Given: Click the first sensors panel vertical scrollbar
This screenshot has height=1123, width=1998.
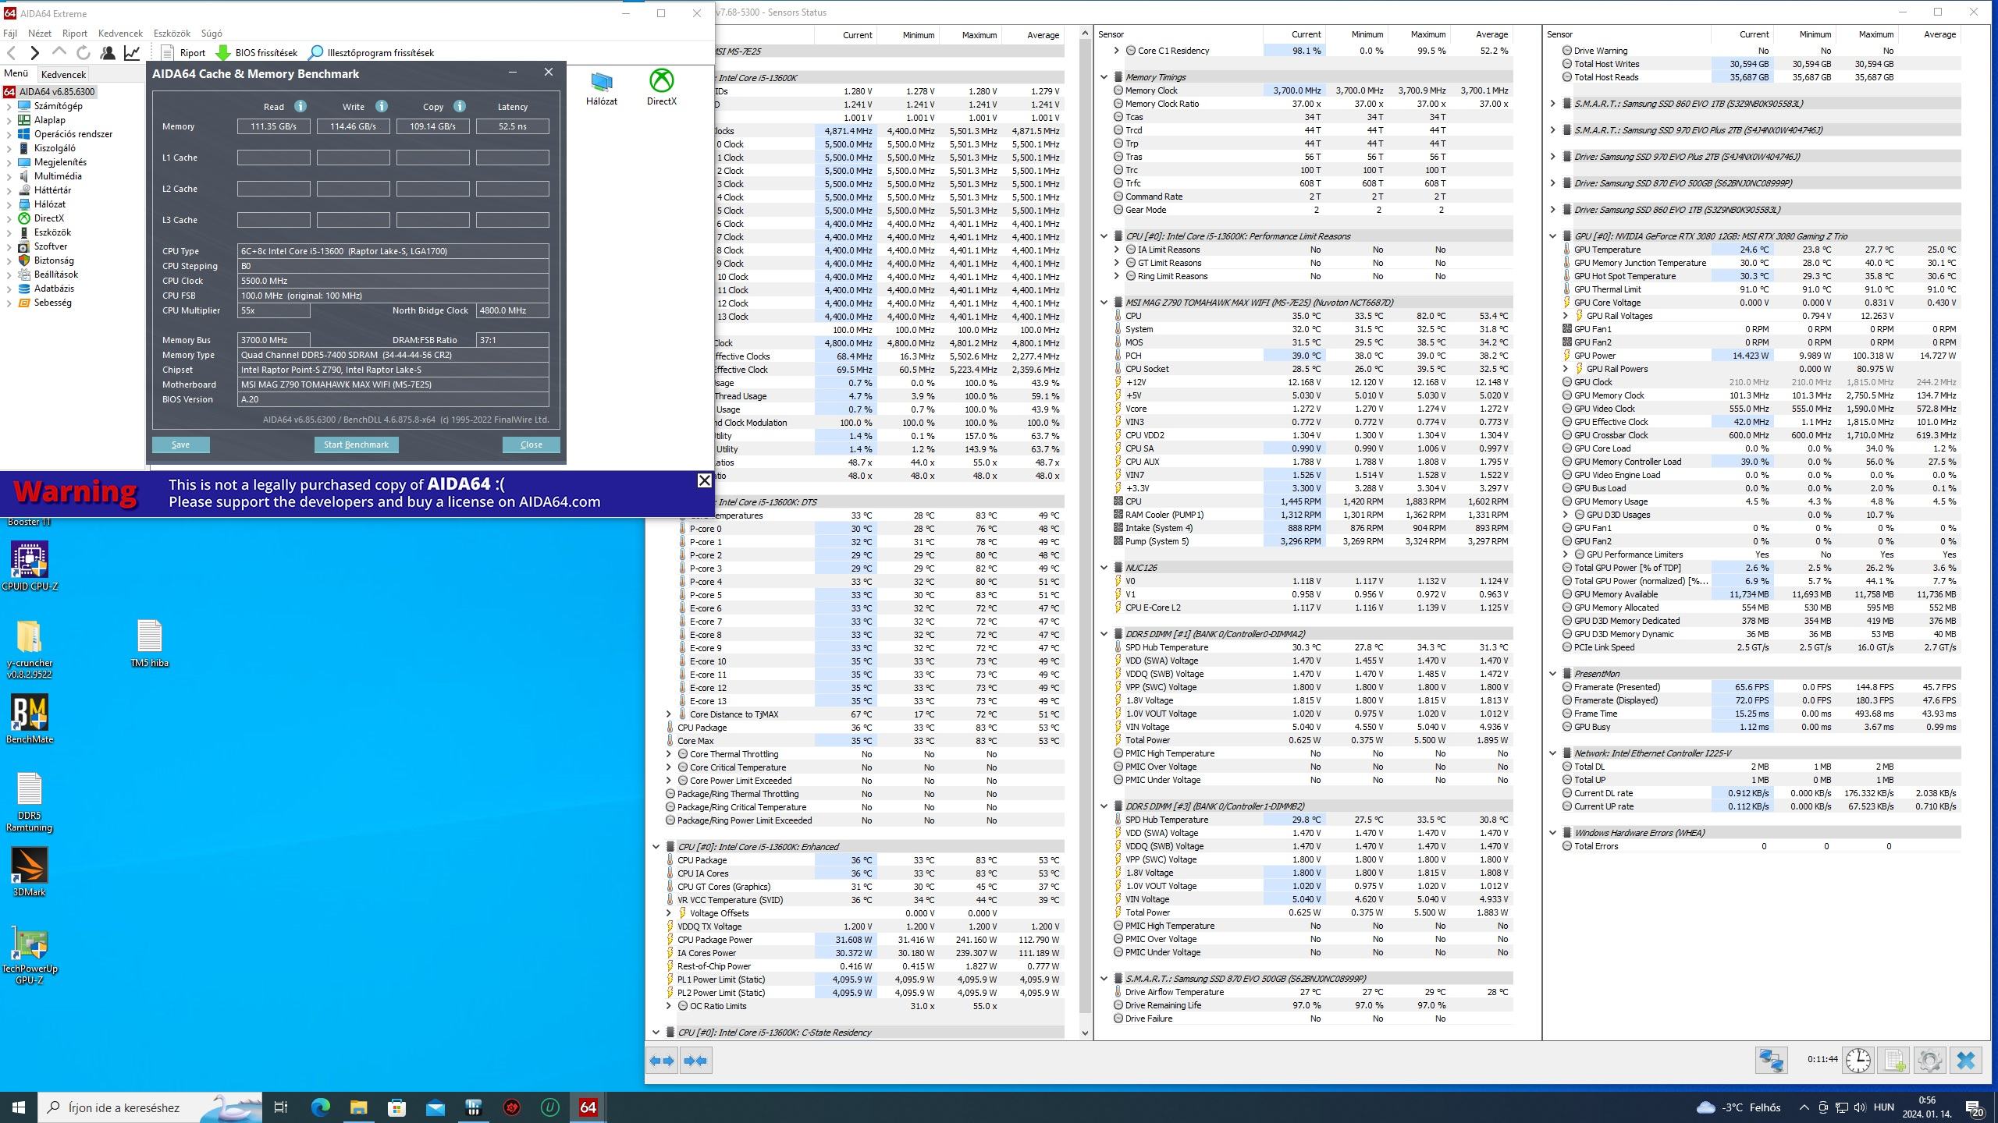Looking at the screenshot, I should 1085,533.
